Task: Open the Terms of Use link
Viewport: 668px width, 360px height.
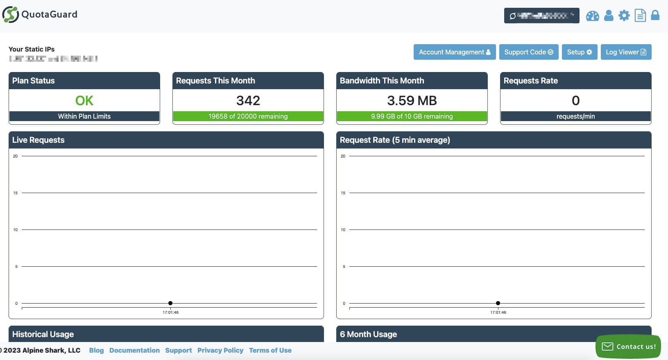Action: 270,350
